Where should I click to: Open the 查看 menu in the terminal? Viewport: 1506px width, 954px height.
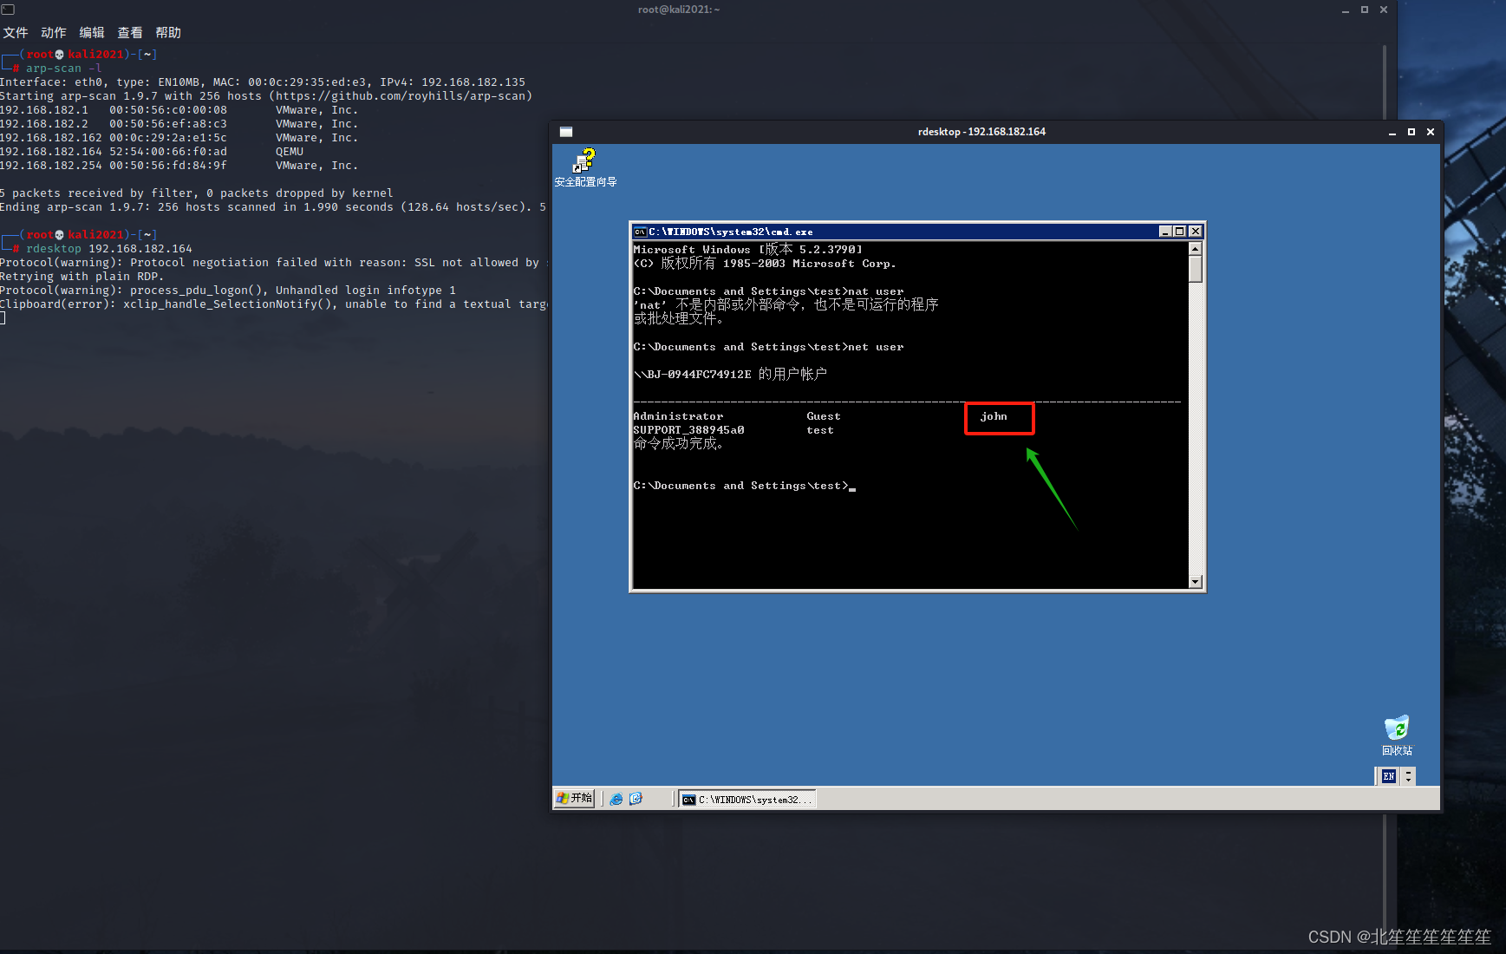click(130, 32)
